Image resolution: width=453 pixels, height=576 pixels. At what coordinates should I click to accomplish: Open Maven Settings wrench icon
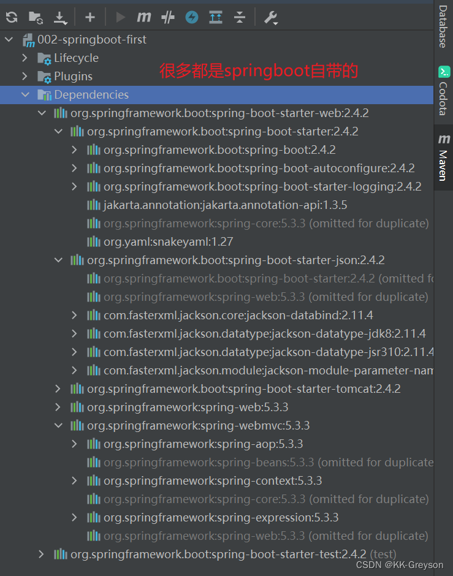[x=271, y=18]
